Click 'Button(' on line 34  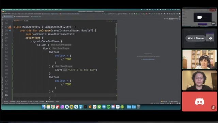point(54,52)
